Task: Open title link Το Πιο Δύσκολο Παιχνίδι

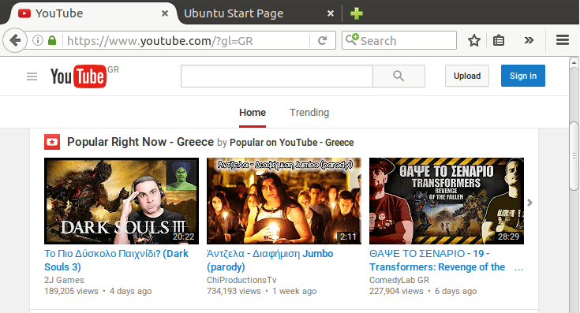Action: (x=117, y=260)
